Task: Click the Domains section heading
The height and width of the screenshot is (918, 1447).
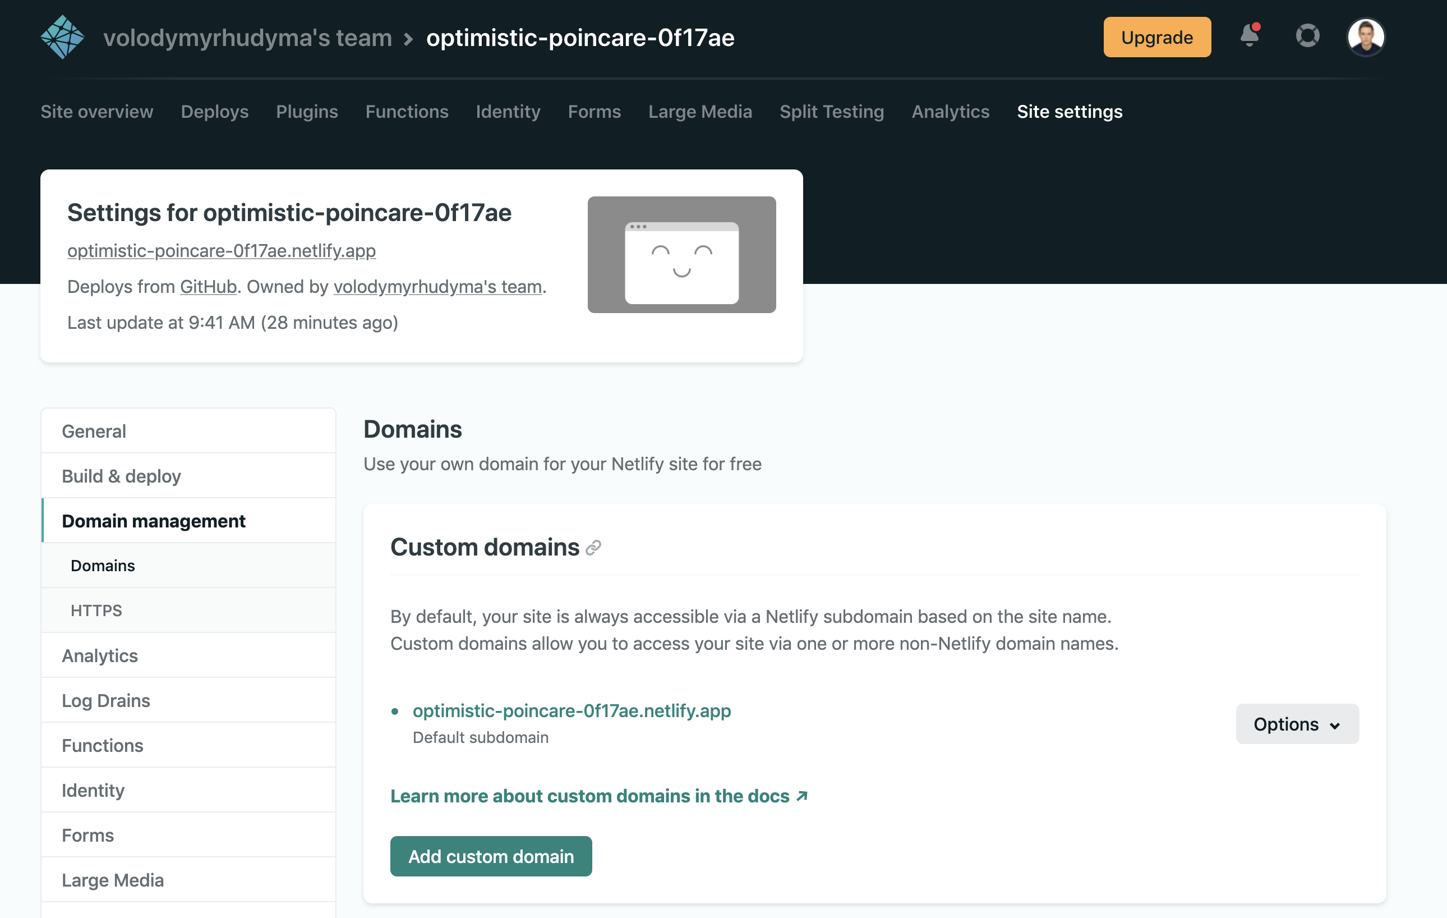Action: (x=413, y=429)
